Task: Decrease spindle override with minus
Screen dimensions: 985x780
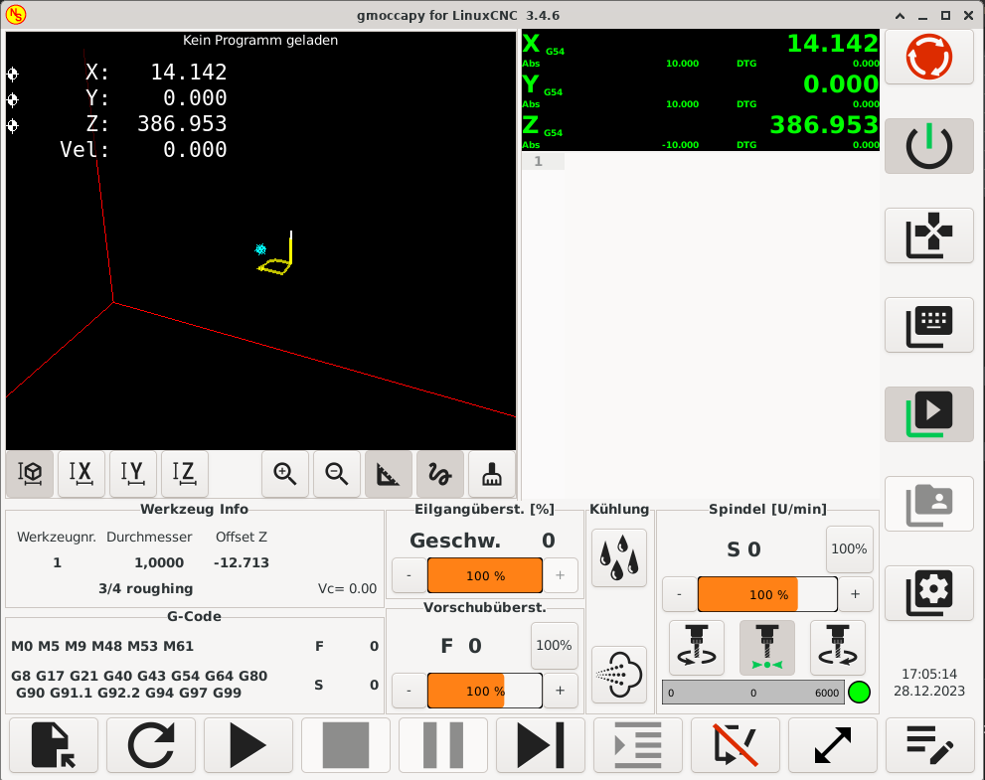Action: coord(679,594)
